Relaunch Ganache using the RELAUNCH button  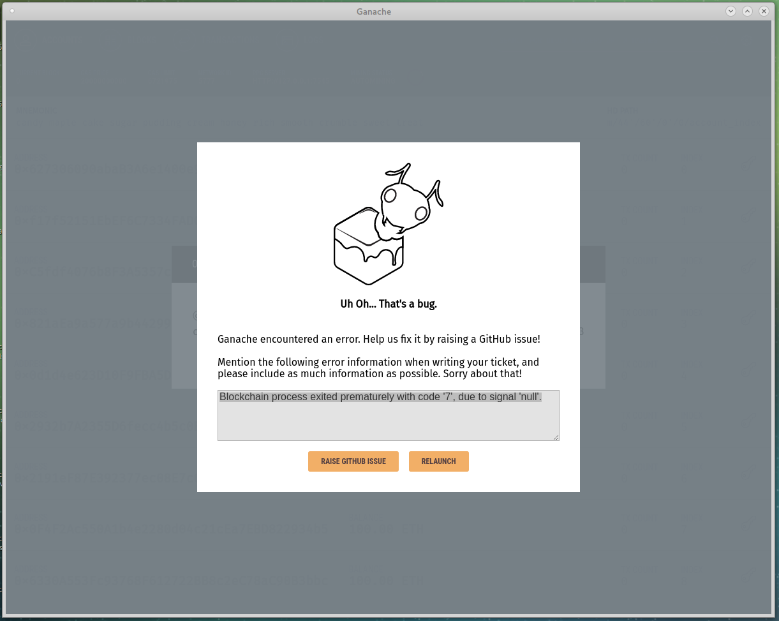point(438,461)
